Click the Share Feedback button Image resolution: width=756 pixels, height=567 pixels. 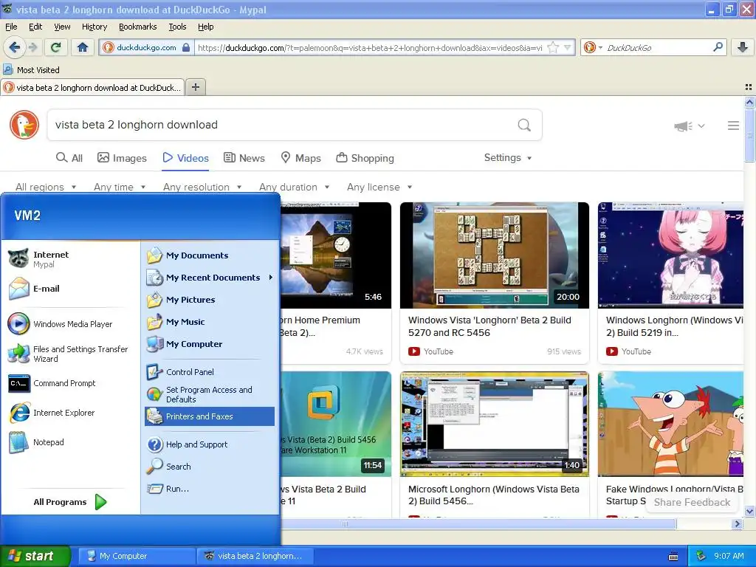click(692, 502)
